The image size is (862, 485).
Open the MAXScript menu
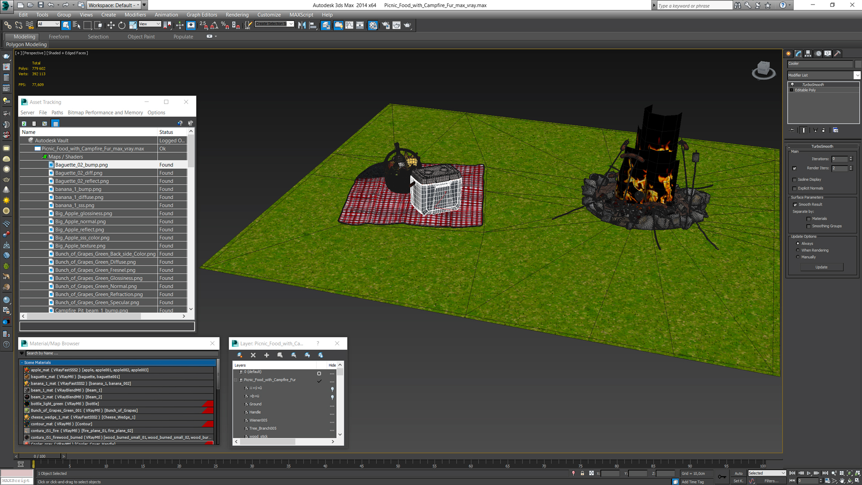[x=301, y=15]
